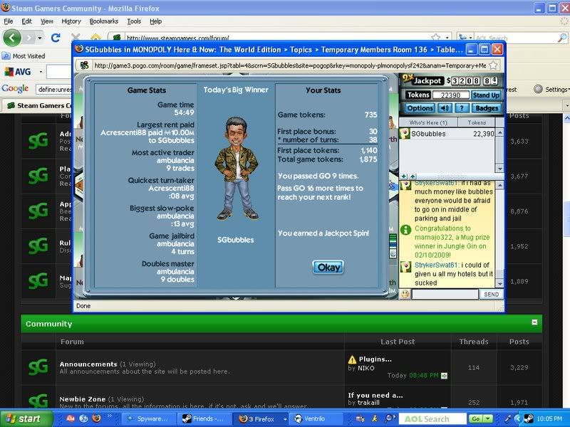Image resolution: width=570 pixels, height=427 pixels.
Task: Select SGbubbles in the player list
Action: [x=447, y=134]
